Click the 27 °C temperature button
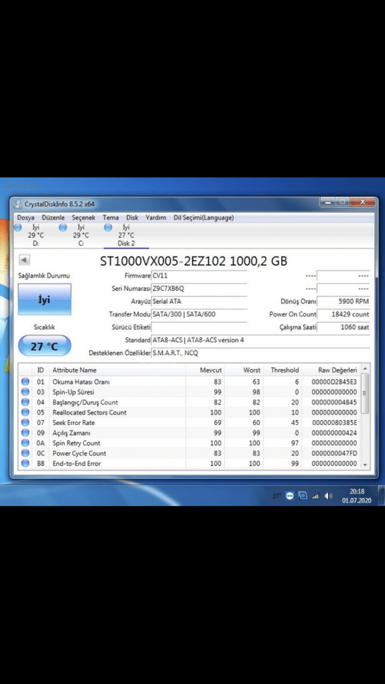Screen dimensions: 385x684 tap(44, 346)
